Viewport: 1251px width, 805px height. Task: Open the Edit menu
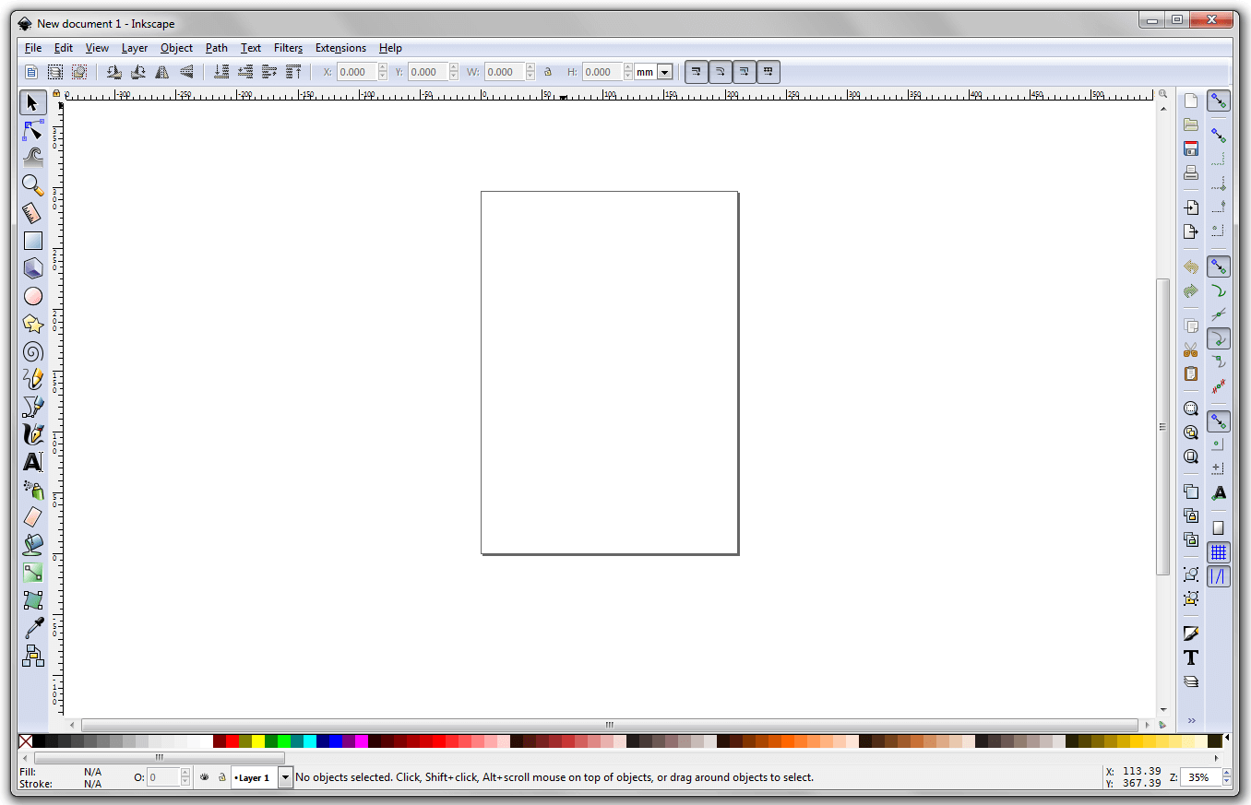coord(64,48)
